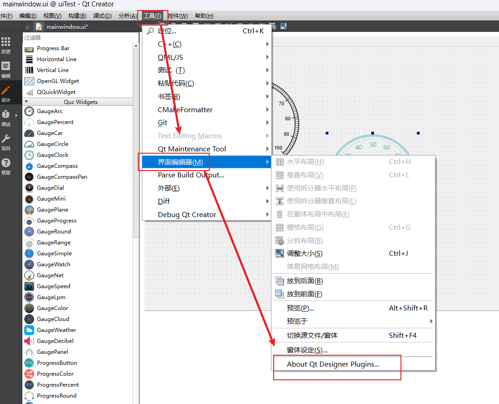This screenshot has height=404, width=499.
Task: Choose Adjust Size with Ctrl+J shortcut
Action: [x=304, y=254]
